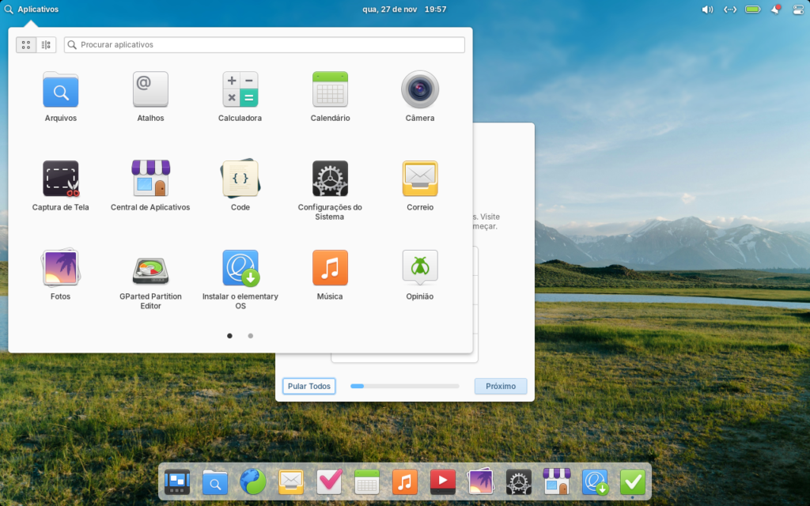The image size is (810, 506).
Task: Switch launcher to category view
Action: [46, 45]
